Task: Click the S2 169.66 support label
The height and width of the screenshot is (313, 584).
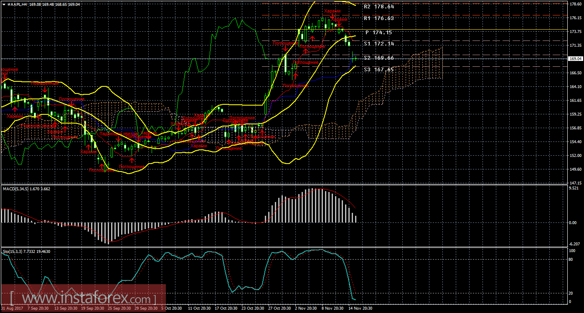Action: 378,58
